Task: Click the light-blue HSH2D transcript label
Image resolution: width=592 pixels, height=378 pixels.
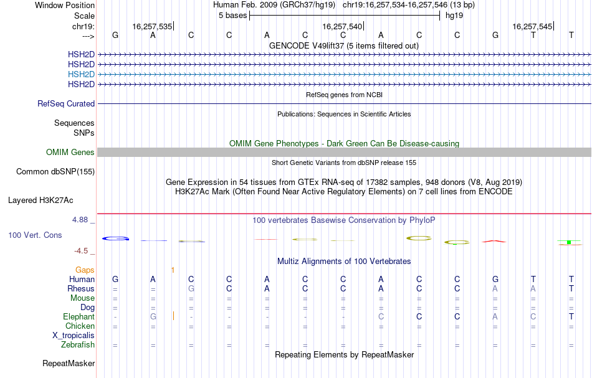Action: pyautogui.click(x=81, y=74)
